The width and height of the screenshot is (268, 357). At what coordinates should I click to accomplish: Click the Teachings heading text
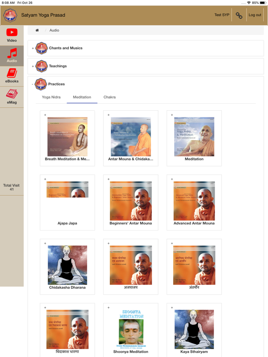click(x=58, y=66)
